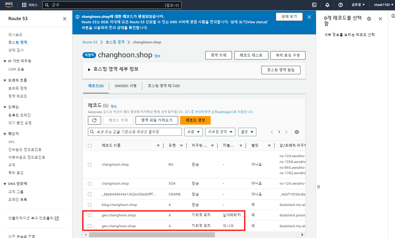Viewport: 395px width, 238px height.
Task: Open the 라우팅 정책 filter dropdown
Action: (x=220, y=132)
